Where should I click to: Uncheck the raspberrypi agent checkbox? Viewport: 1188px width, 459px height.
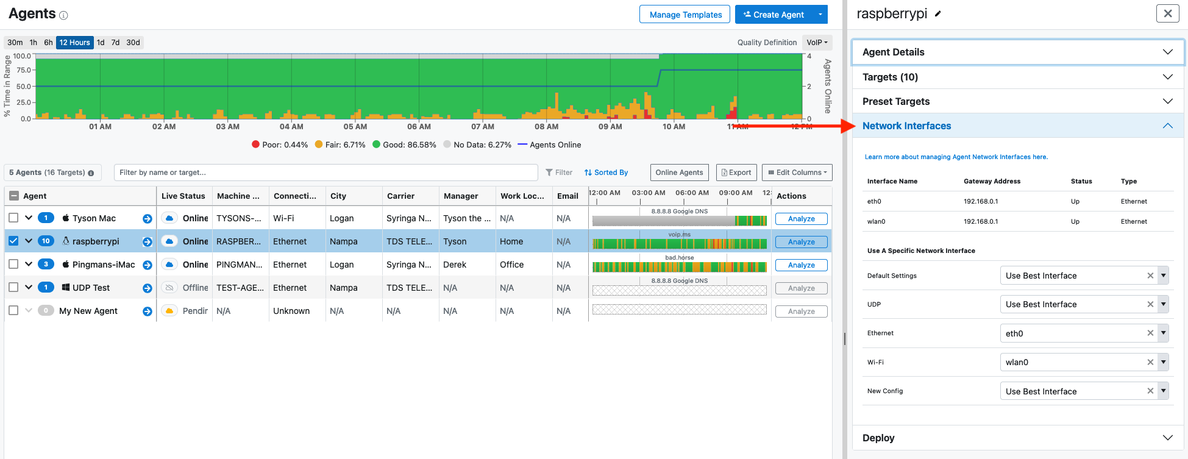click(13, 241)
